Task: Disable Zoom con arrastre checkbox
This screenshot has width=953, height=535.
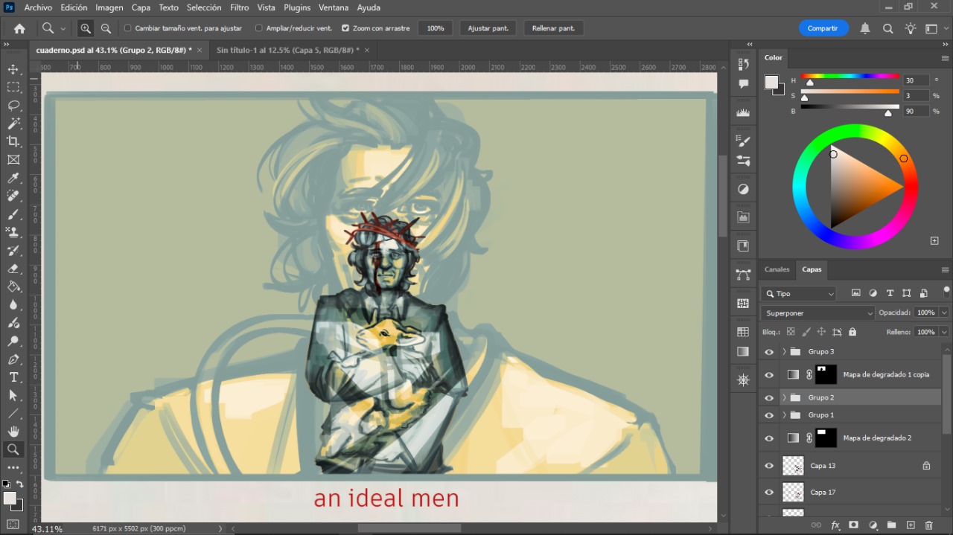Action: [x=345, y=28]
